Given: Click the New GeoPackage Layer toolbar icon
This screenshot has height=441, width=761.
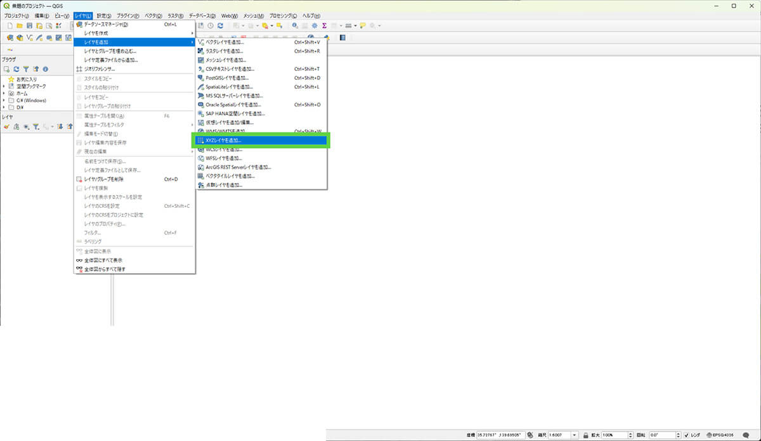Looking at the screenshot, I should click(20, 38).
